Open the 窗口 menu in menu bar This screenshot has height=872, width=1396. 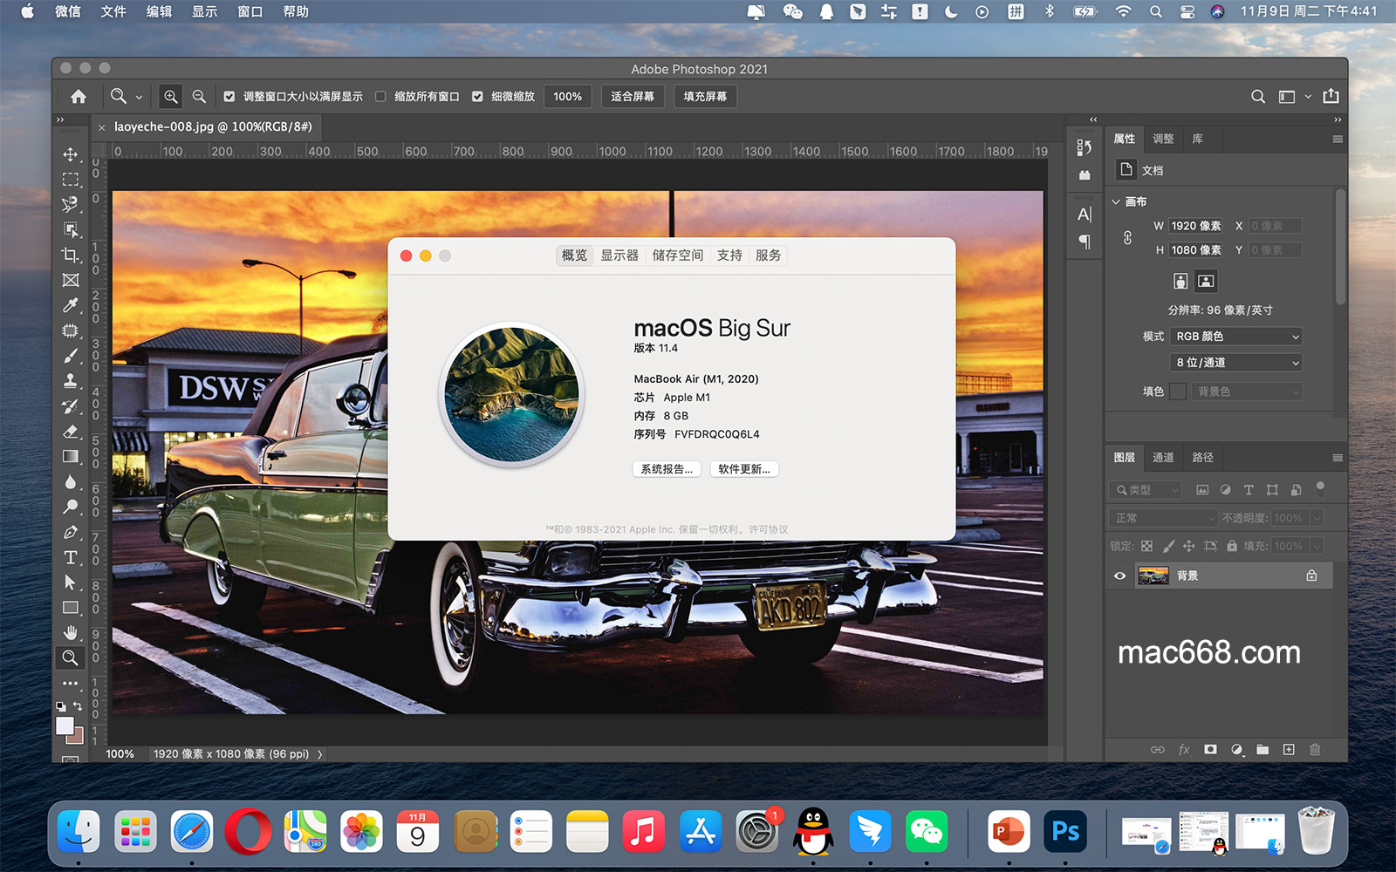[250, 11]
